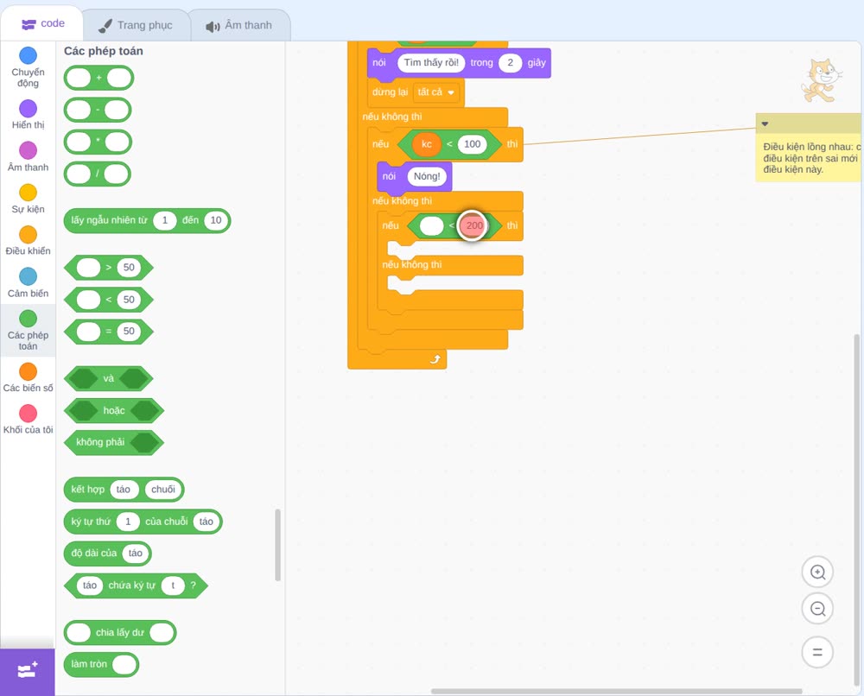Open the Trang phục tab
The width and height of the screenshot is (864, 696).
click(x=136, y=25)
